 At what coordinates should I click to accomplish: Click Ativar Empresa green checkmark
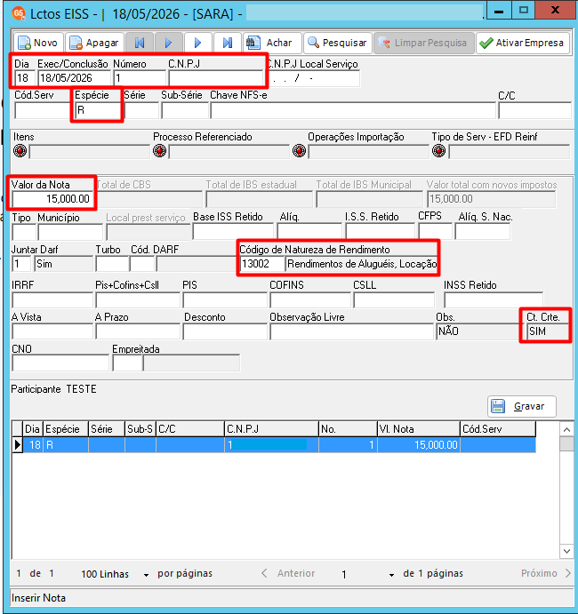(522, 43)
